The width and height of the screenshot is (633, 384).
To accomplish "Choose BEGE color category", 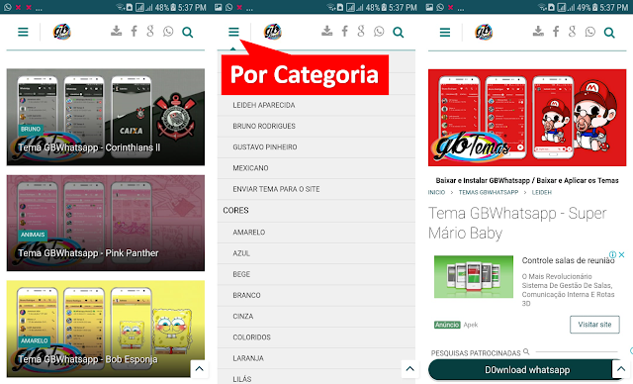I will point(316,274).
